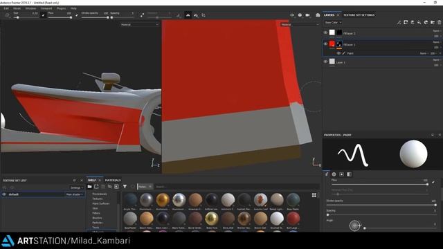443x249 pixels.
Task: Click the Size slider in the top toolbar
Action: (x=26, y=17)
